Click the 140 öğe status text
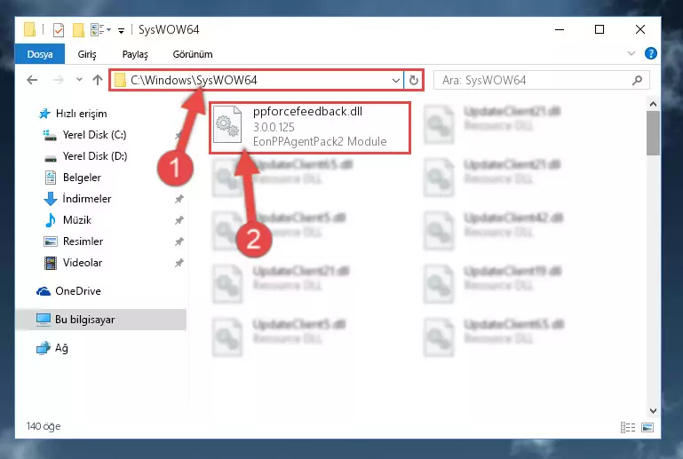 pos(44,426)
